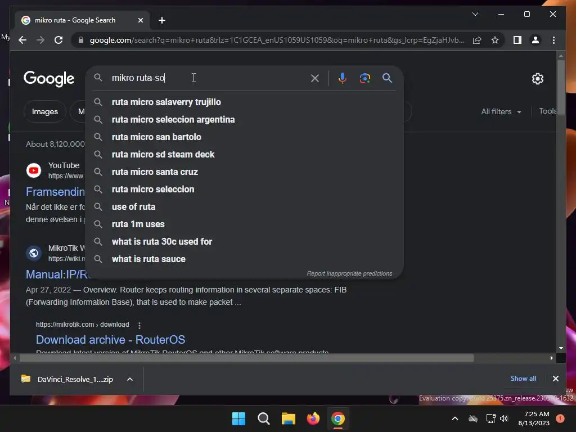The width and height of the screenshot is (576, 432).
Task: Open Chrome profile icon
Action: coord(535,40)
